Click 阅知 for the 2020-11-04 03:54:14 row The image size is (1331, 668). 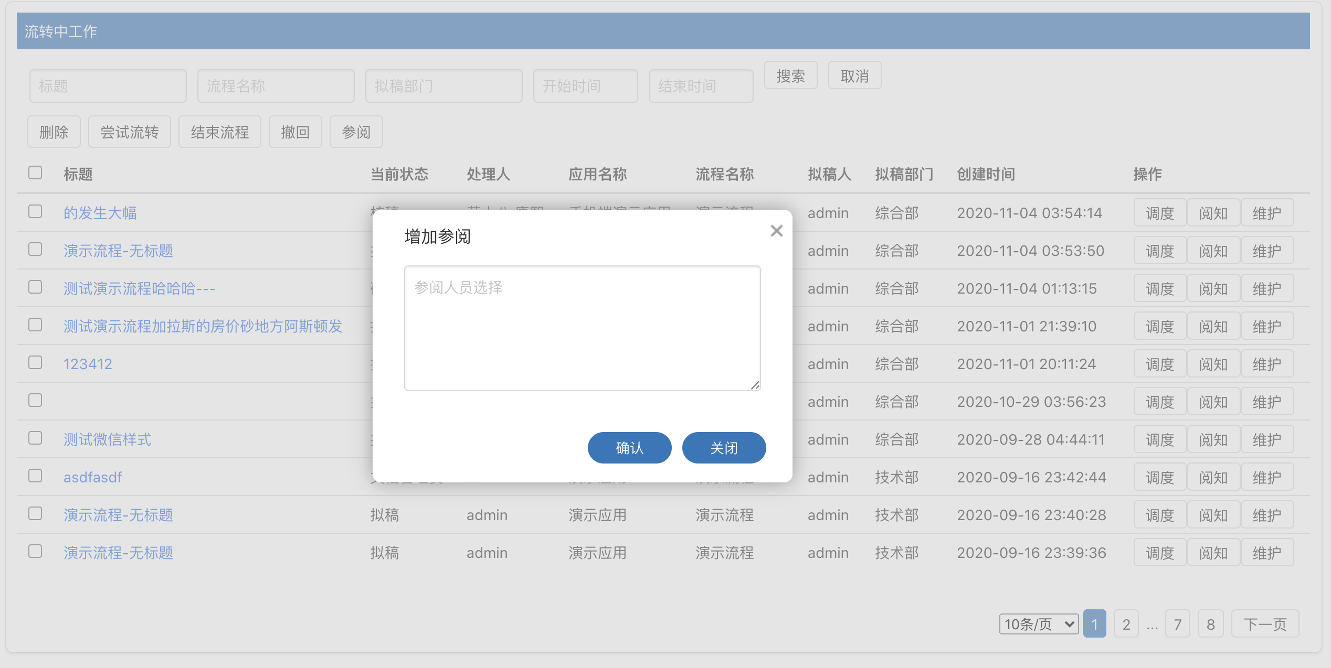pyautogui.click(x=1213, y=213)
